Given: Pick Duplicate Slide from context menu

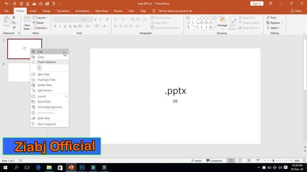Looking at the screenshot, I should click(49, 80).
